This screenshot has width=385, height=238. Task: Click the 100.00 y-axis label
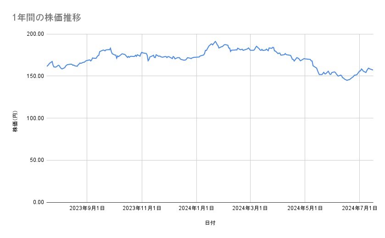pos(35,118)
